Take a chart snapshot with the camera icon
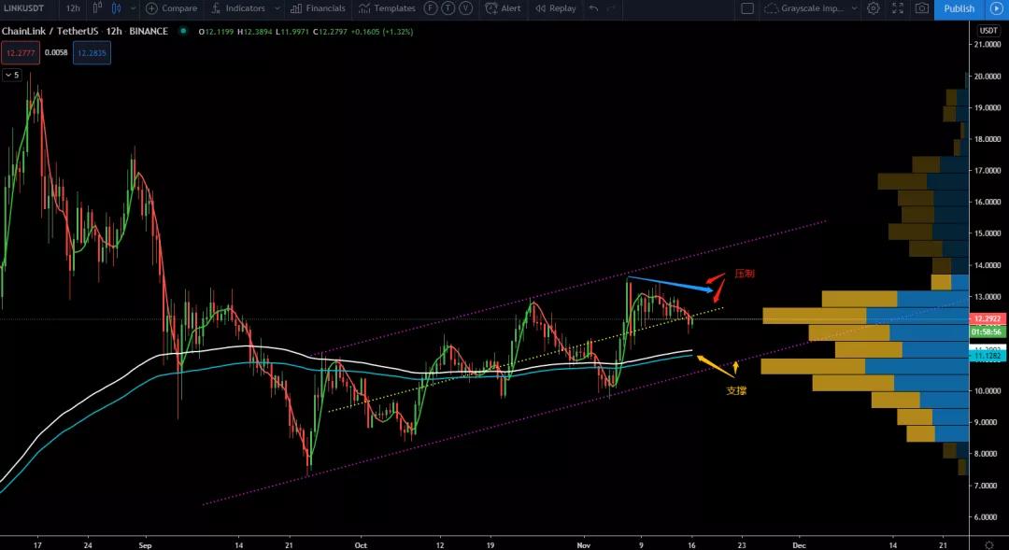The height and width of the screenshot is (550, 1009). (921, 8)
